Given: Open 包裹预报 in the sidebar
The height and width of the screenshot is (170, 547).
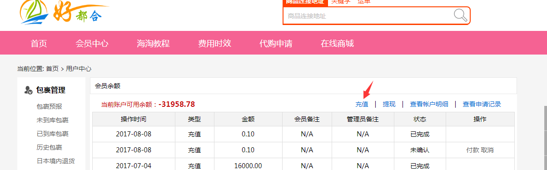Looking at the screenshot, I should pos(49,106).
